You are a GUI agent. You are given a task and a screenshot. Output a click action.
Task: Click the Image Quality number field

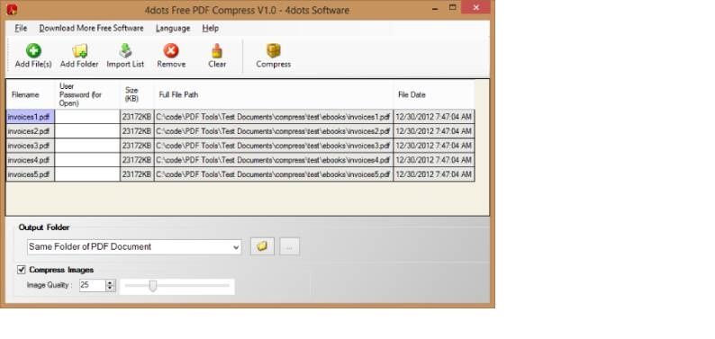[x=93, y=285]
